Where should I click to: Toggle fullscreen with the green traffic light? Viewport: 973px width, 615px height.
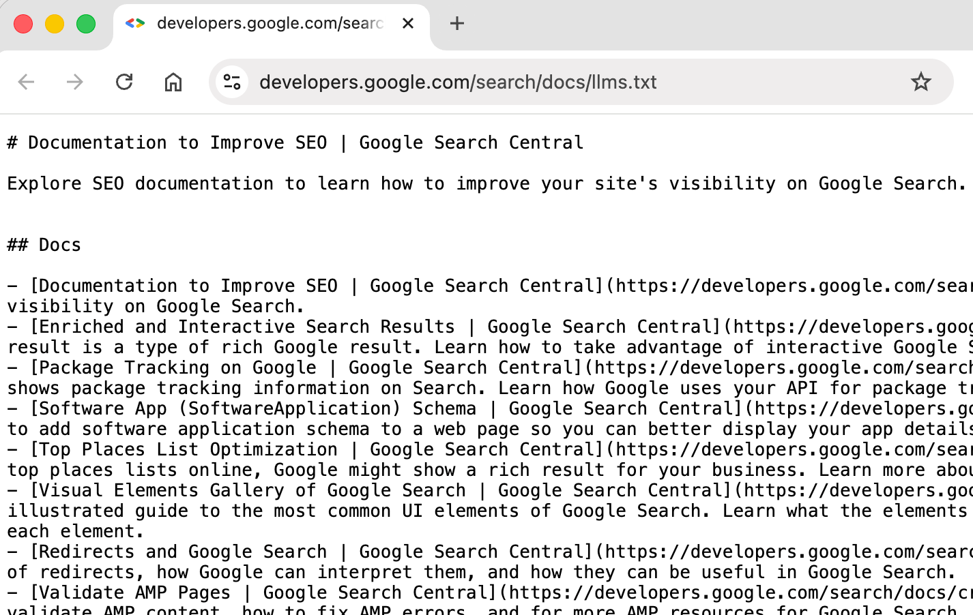coord(86,22)
